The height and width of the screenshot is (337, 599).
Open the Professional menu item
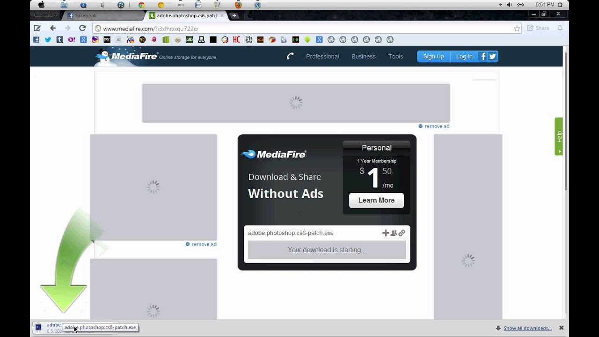[x=322, y=56]
